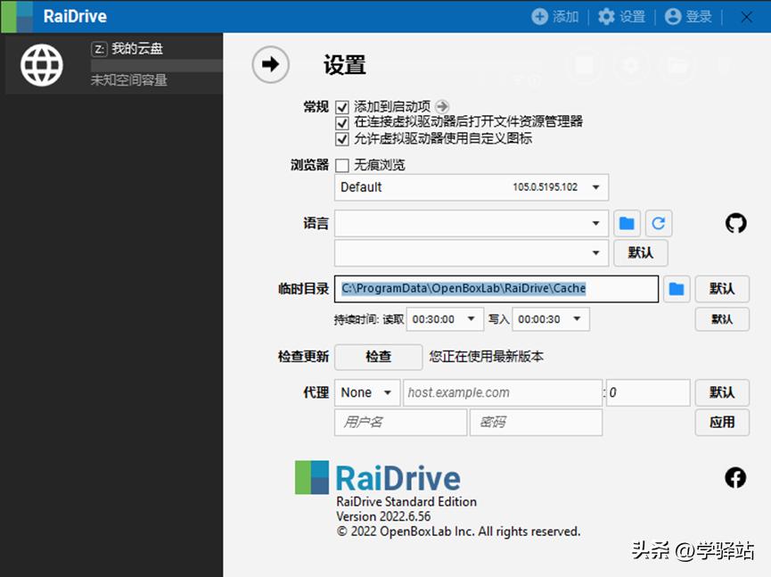Click 登录 in the top title bar
Viewport: 771px width, 577px height.
point(688,15)
